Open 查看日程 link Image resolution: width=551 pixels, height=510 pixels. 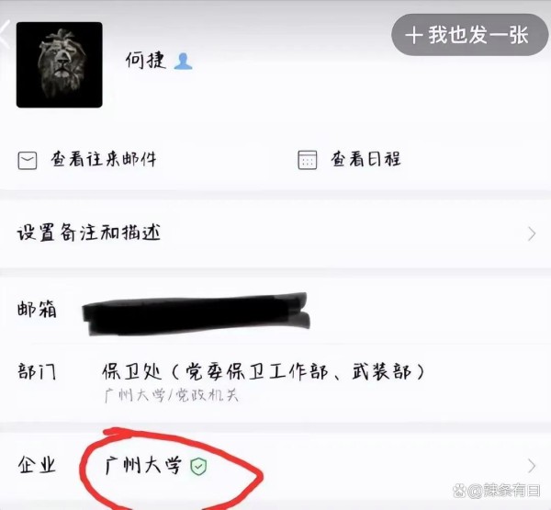click(x=365, y=159)
